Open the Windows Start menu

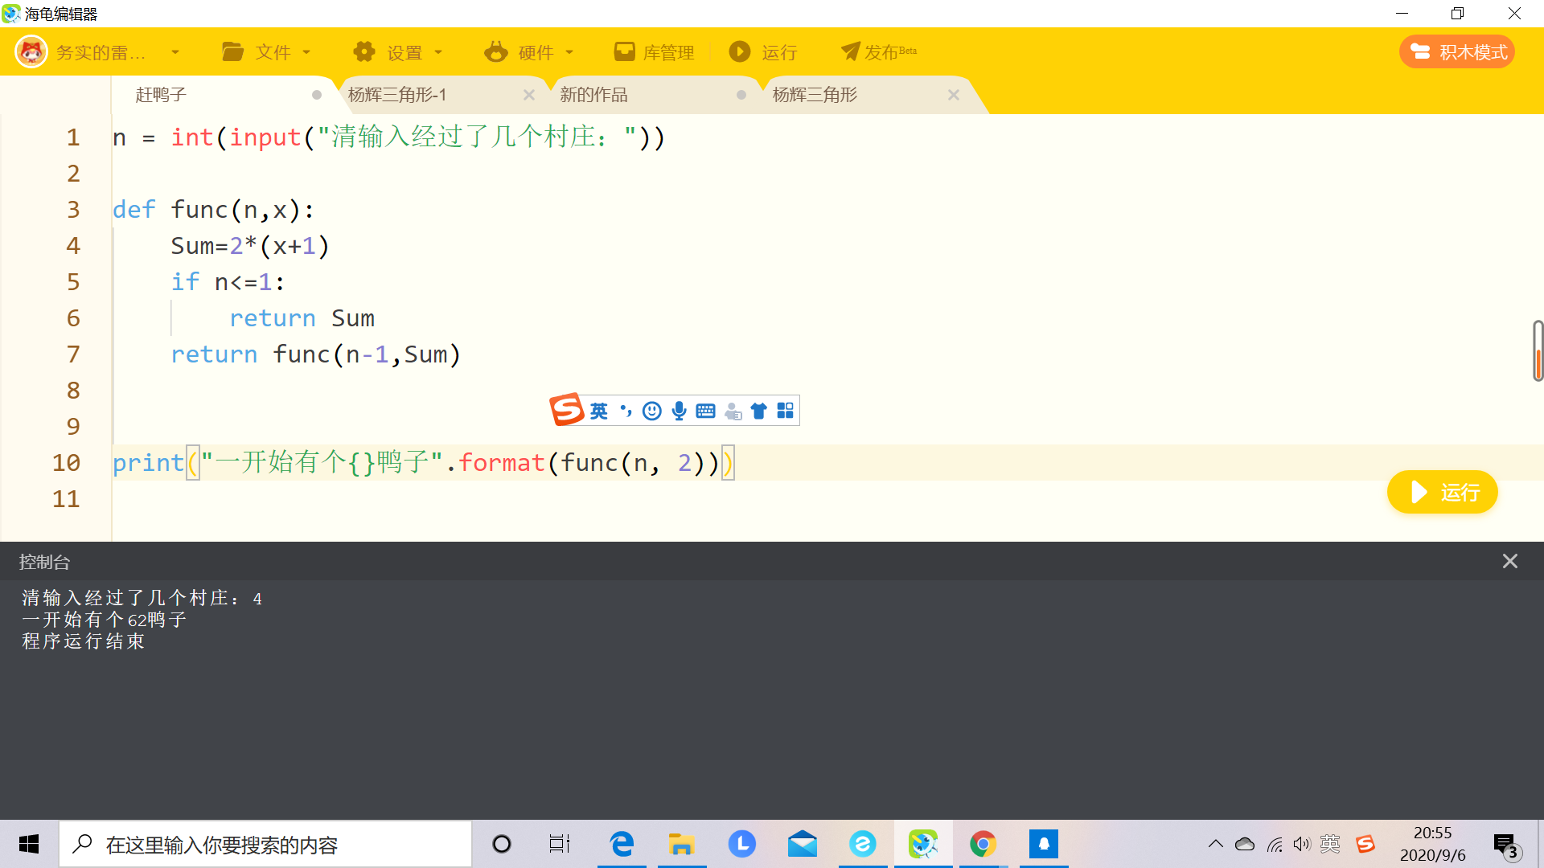tap(29, 844)
